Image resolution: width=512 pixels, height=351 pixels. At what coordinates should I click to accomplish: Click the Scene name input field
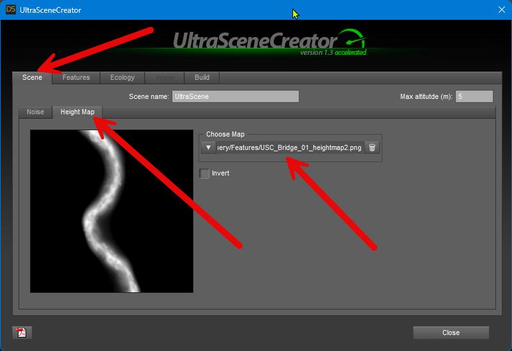click(236, 96)
